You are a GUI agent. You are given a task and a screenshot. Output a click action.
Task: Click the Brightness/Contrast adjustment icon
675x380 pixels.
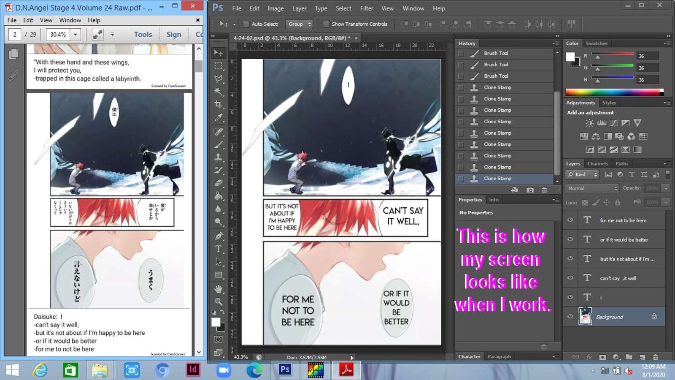(x=589, y=123)
